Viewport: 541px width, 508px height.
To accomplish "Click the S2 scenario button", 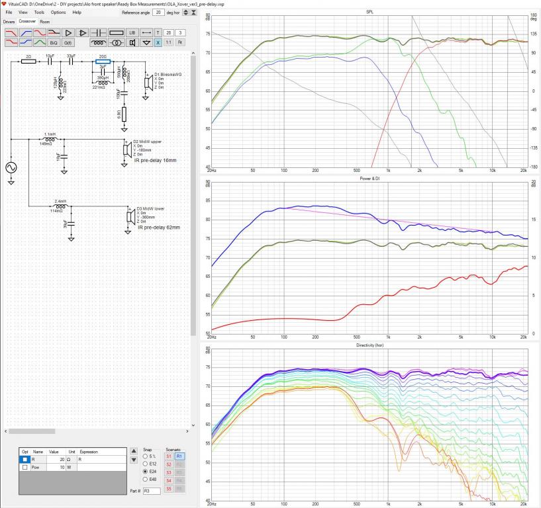I will point(169,464).
